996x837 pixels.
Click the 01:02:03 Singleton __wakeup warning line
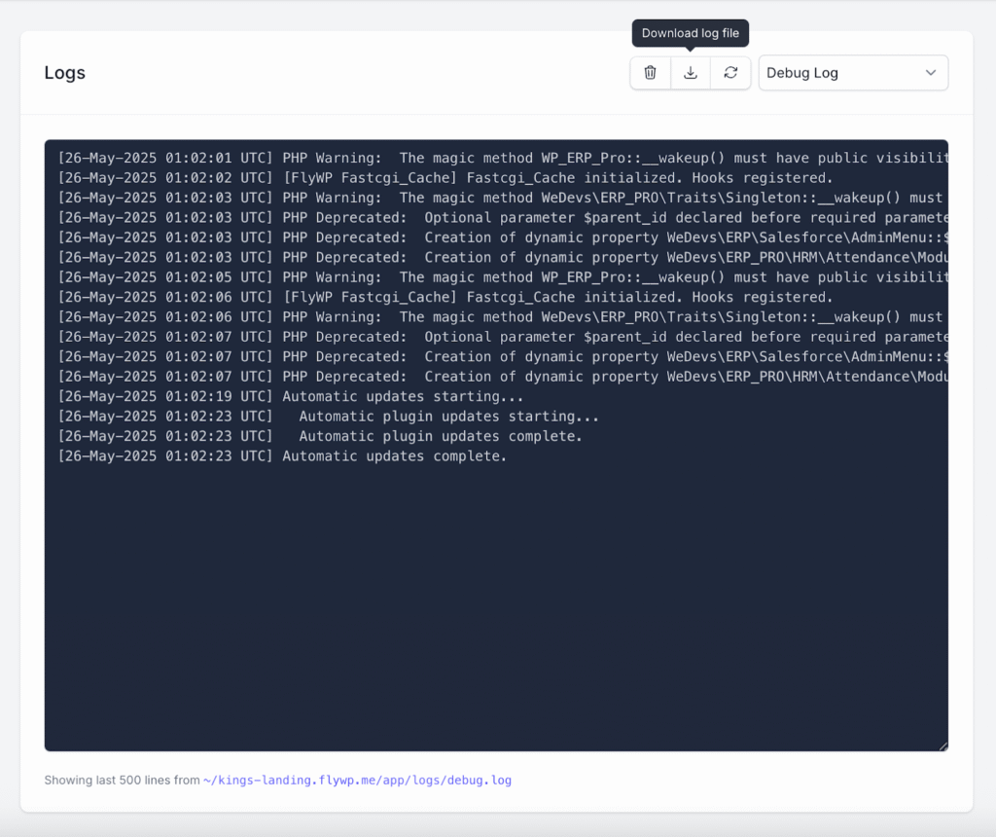click(503, 198)
